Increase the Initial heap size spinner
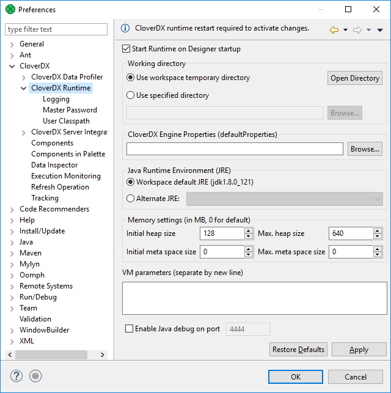391x393 pixels. click(x=249, y=230)
